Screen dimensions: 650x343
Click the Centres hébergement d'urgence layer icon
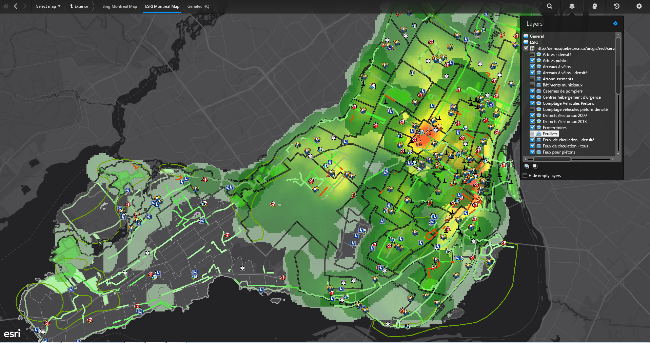(538, 97)
